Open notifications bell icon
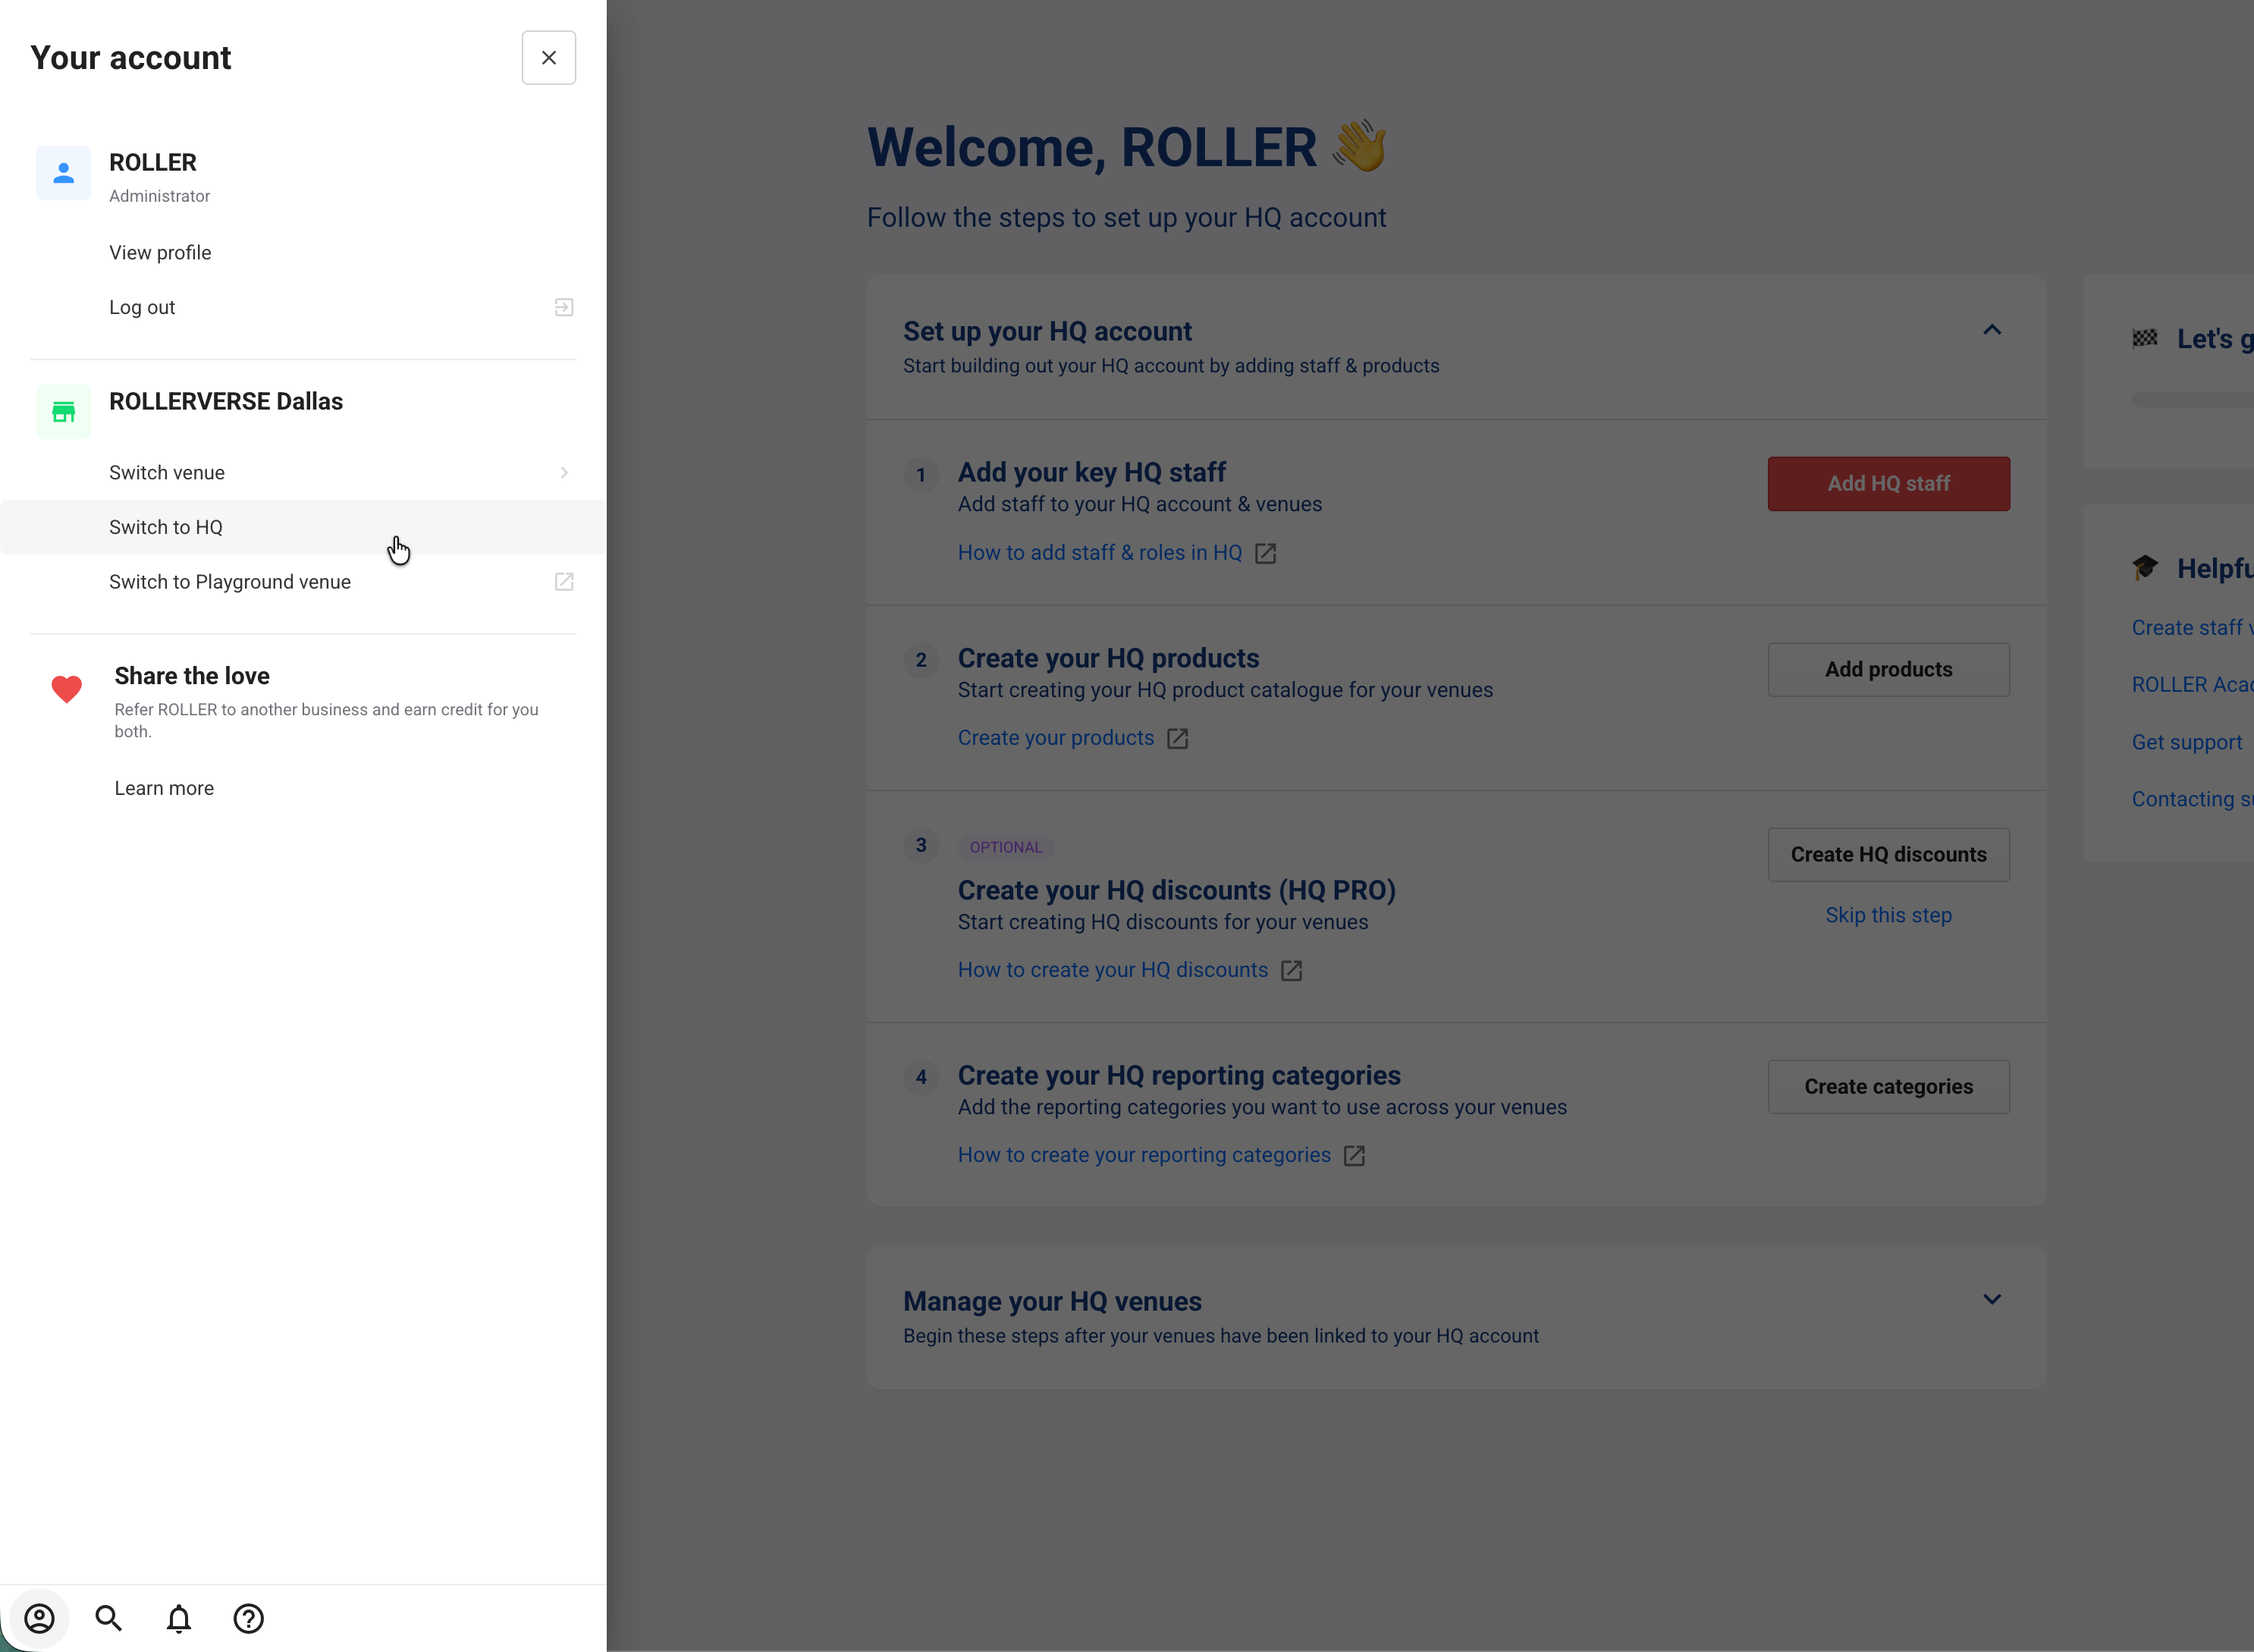2254x1652 pixels. tap(179, 1618)
